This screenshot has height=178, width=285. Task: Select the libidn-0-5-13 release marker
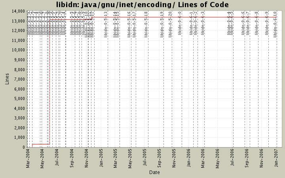pos(106,25)
